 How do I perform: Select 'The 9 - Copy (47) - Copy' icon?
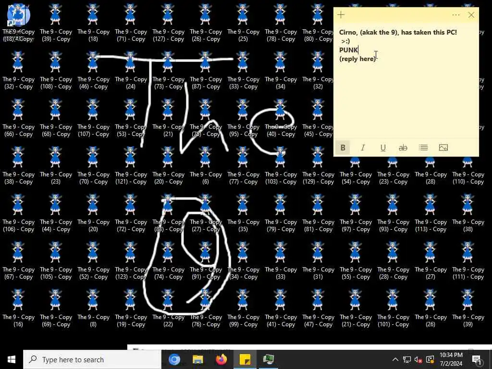(x=318, y=308)
